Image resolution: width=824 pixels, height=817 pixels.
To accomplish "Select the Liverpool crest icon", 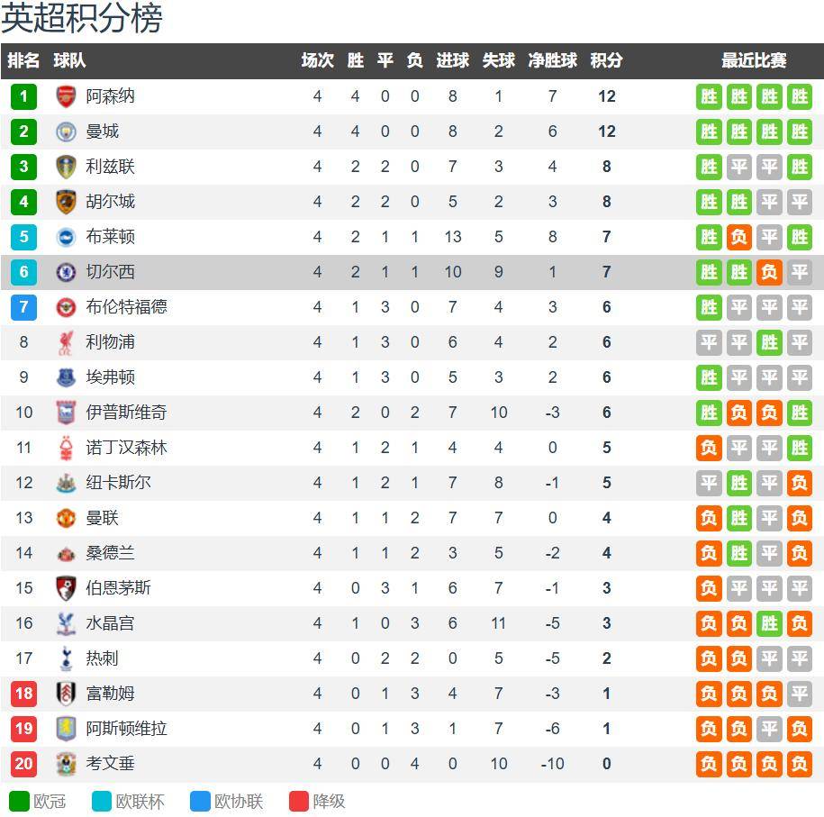I will tap(66, 342).
